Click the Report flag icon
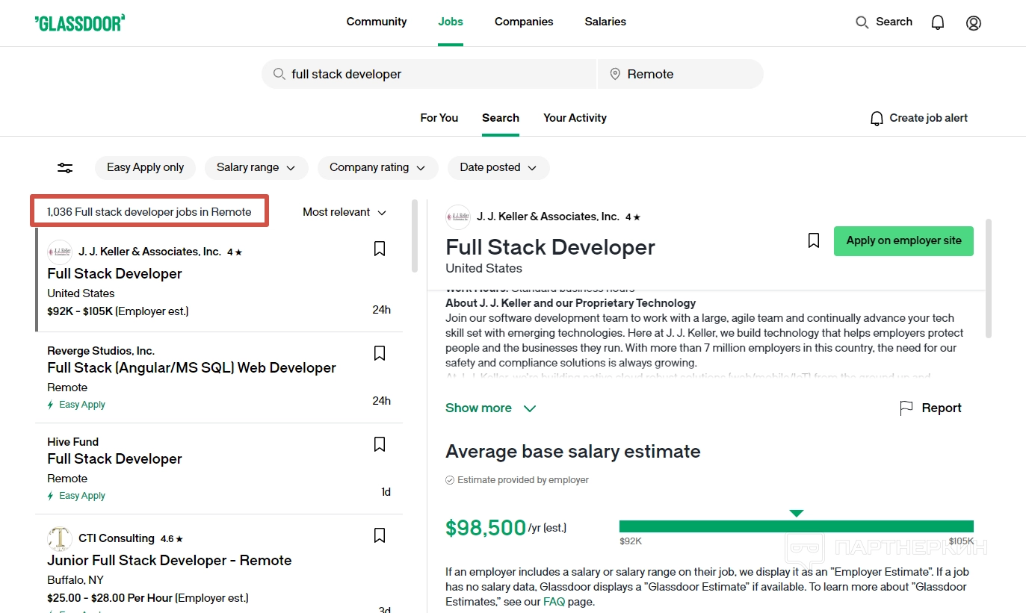1026x613 pixels. [906, 408]
